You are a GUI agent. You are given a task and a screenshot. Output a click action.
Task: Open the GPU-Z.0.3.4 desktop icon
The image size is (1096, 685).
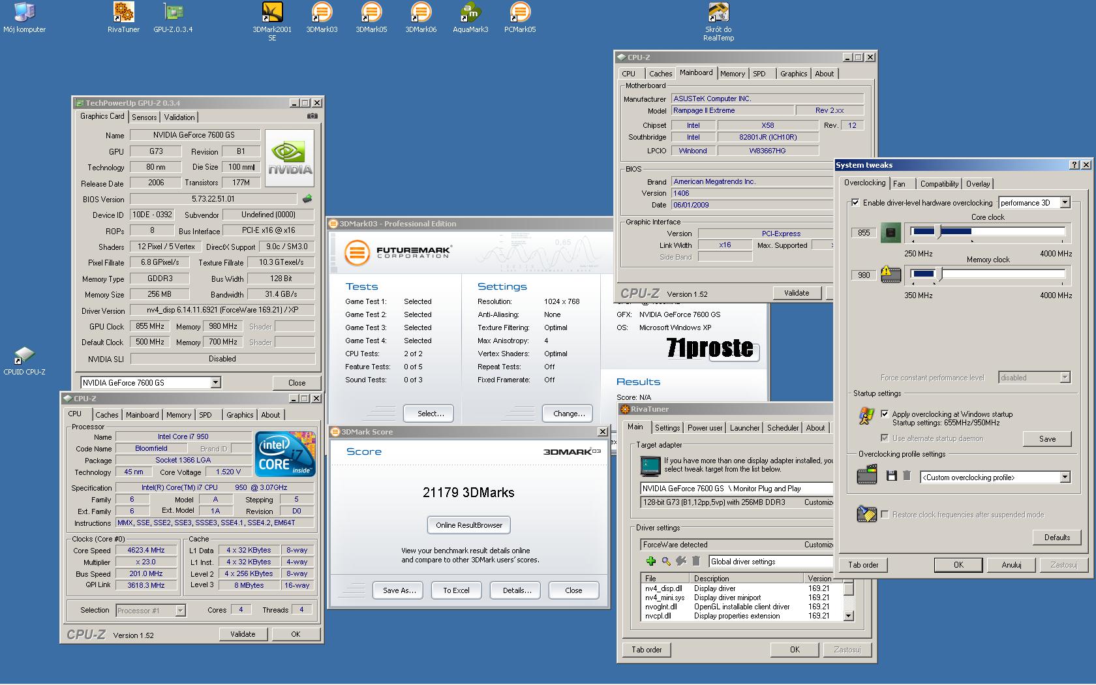click(173, 18)
